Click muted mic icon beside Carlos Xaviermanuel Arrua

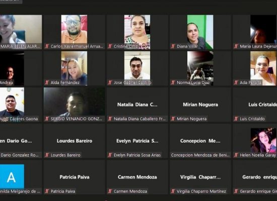click(x=47, y=46)
